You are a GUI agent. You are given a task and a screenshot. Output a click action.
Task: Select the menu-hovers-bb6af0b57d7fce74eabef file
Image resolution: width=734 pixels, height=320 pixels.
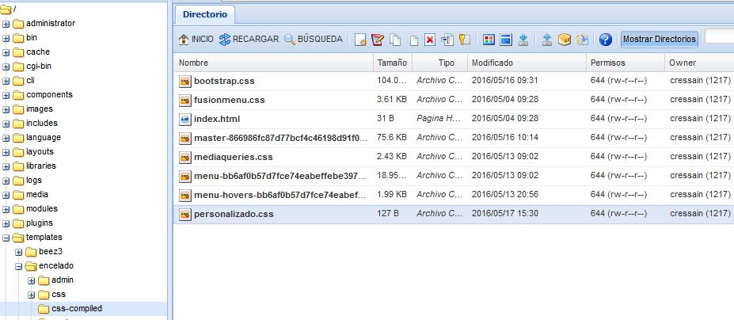click(280, 195)
